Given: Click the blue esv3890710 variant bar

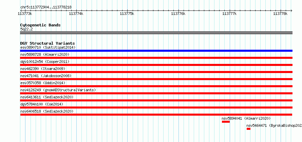Looking at the screenshot, I should coord(156,51).
